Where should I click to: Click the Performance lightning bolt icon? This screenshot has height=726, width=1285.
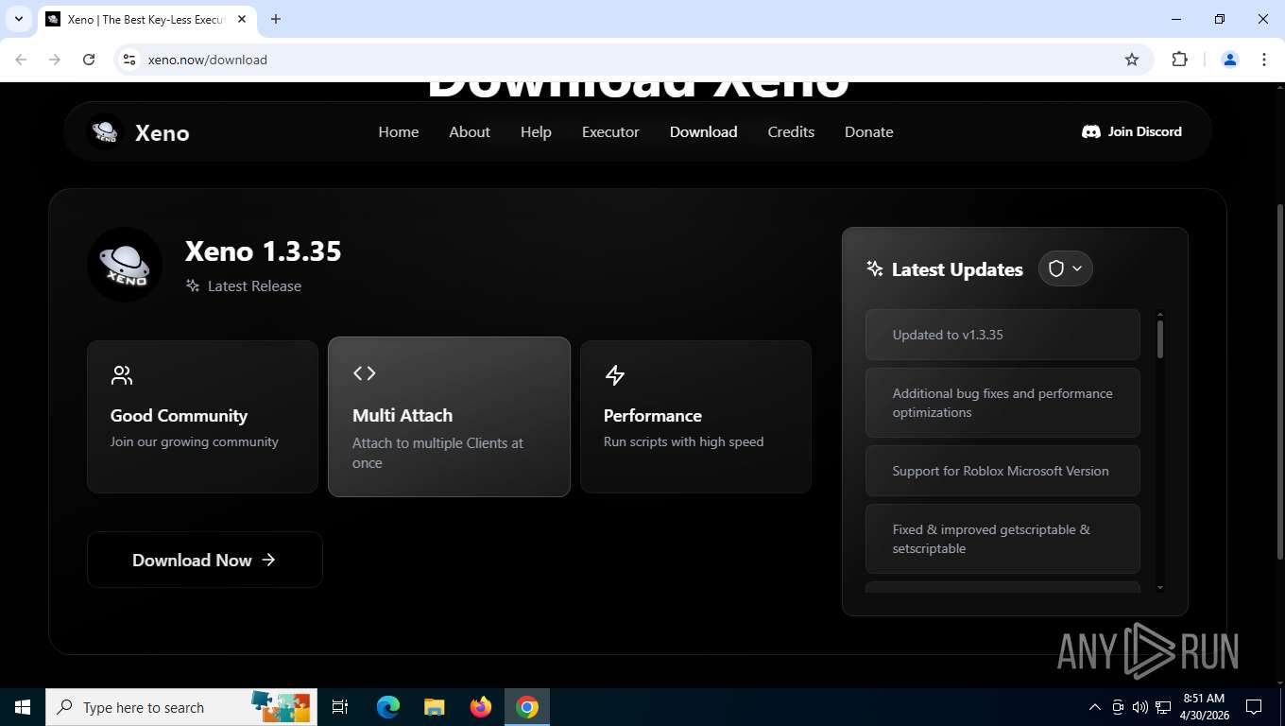[x=615, y=375]
